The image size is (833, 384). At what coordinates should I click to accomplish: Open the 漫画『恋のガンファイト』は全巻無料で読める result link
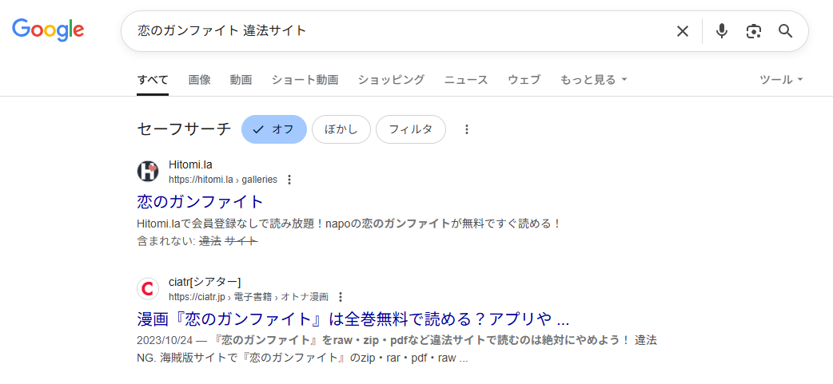point(353,319)
